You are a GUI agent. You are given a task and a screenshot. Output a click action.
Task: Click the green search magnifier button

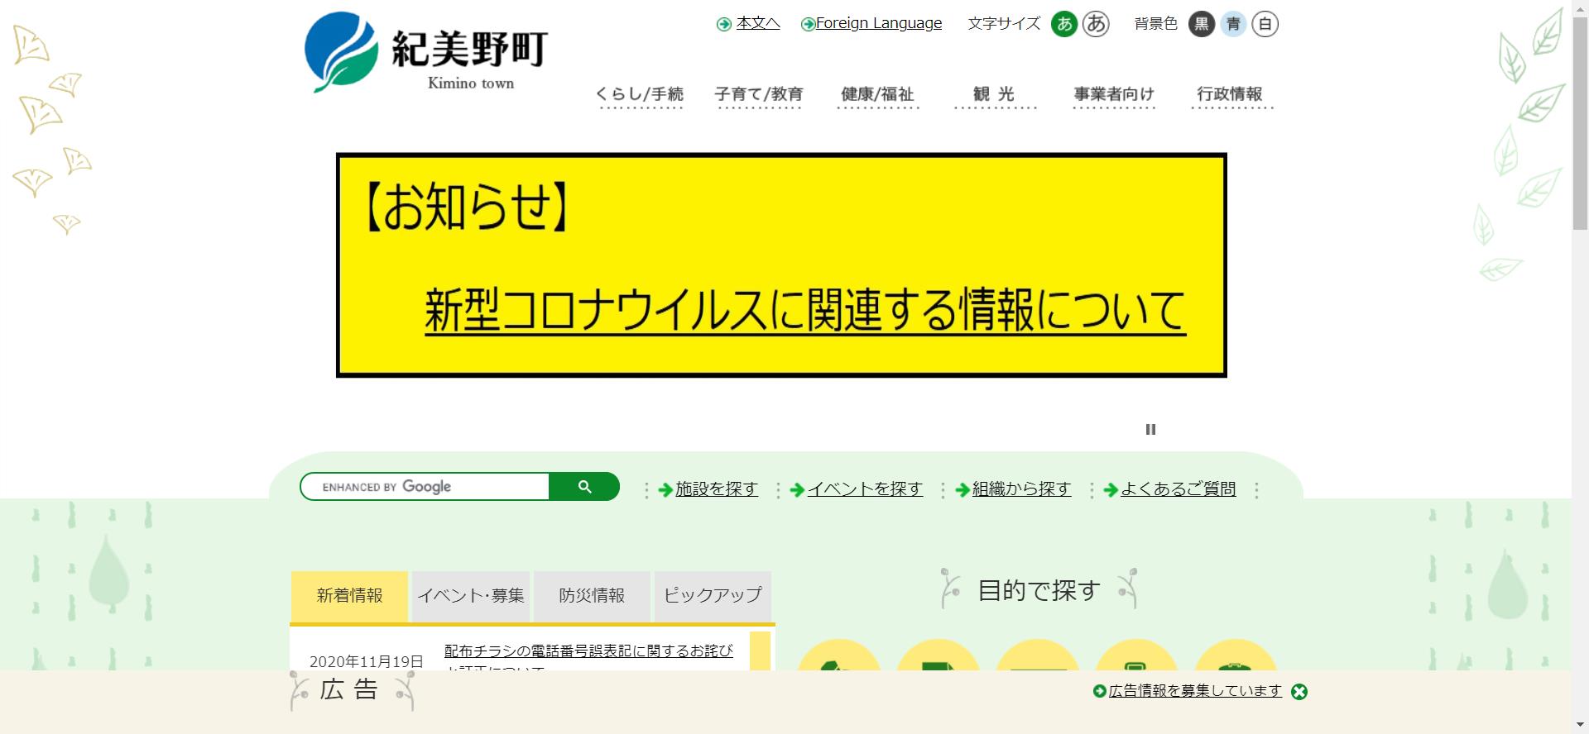[584, 487]
